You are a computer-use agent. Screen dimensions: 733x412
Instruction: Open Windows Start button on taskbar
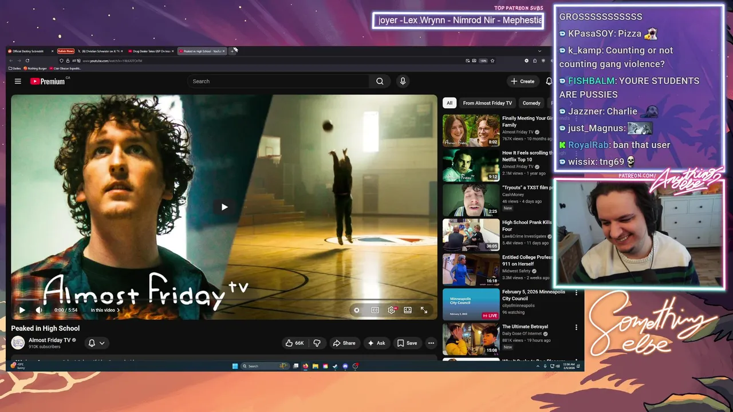pos(235,366)
